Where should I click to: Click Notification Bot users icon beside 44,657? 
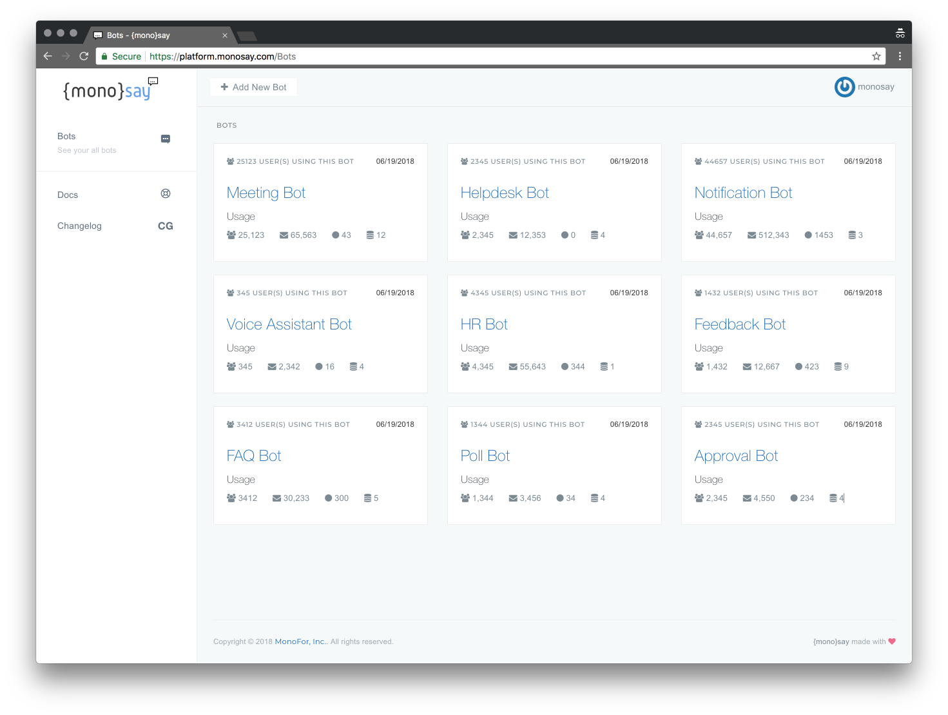(699, 235)
